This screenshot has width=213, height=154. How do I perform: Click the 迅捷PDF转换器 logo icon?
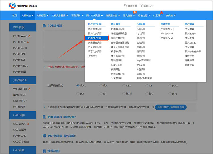click(12, 6)
